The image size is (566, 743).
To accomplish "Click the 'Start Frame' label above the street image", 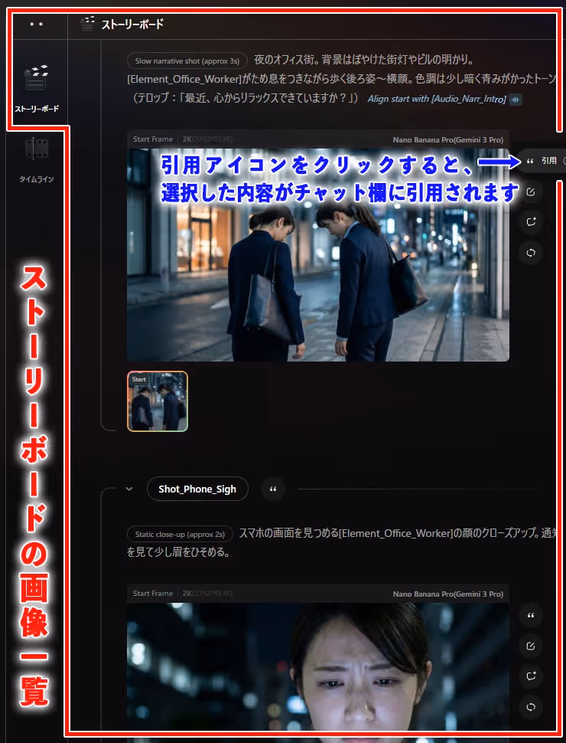I will (153, 139).
